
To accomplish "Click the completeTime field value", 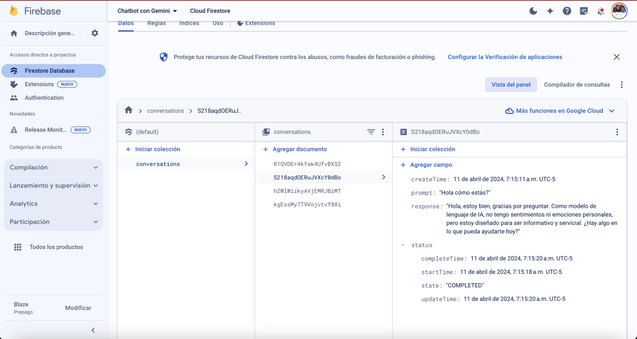I will (521, 259).
